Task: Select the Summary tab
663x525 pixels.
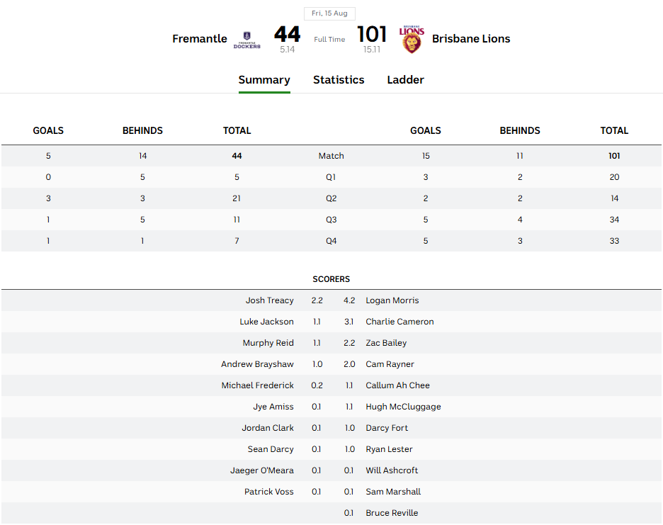Action: [x=264, y=80]
